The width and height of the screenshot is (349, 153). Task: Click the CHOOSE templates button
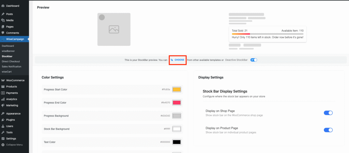[x=177, y=60]
